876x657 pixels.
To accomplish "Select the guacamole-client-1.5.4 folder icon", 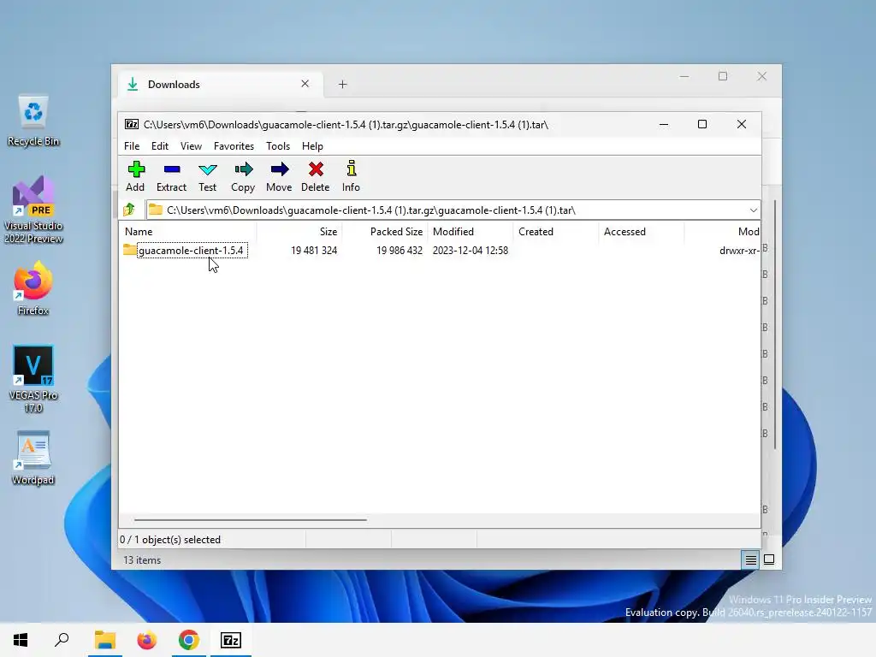I will 130,250.
